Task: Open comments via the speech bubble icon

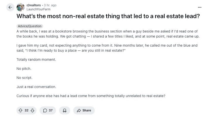Action: click(x=45, y=110)
